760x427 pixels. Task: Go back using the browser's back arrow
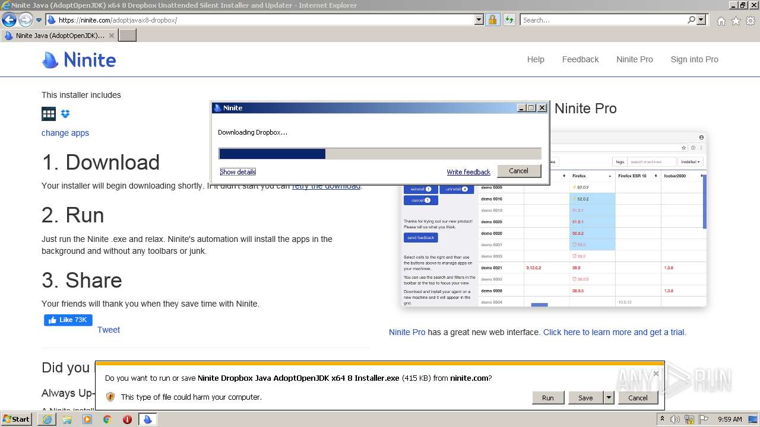click(x=9, y=20)
